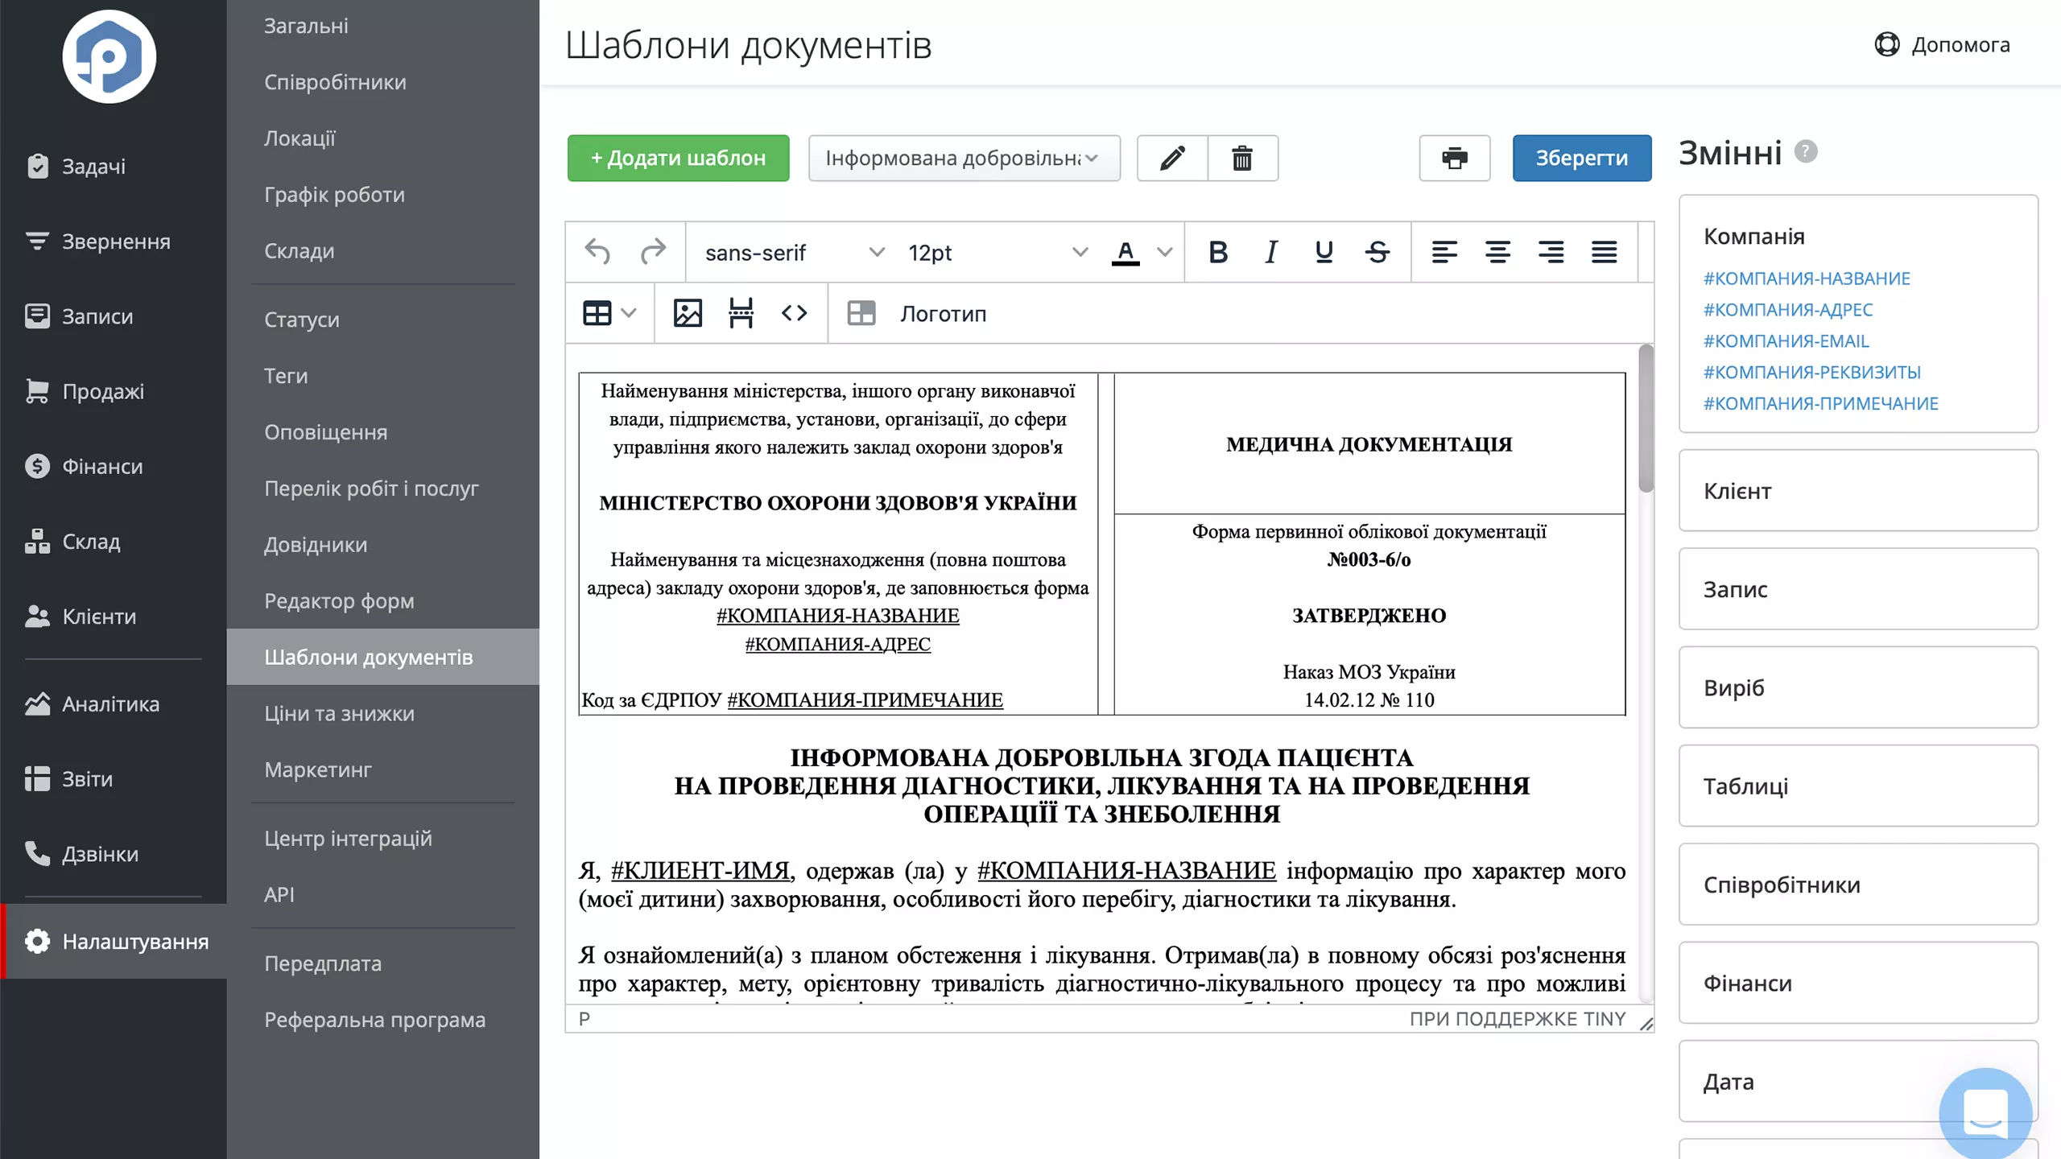Open the chat support bubble
The height and width of the screenshot is (1159, 2061).
tap(1985, 1113)
